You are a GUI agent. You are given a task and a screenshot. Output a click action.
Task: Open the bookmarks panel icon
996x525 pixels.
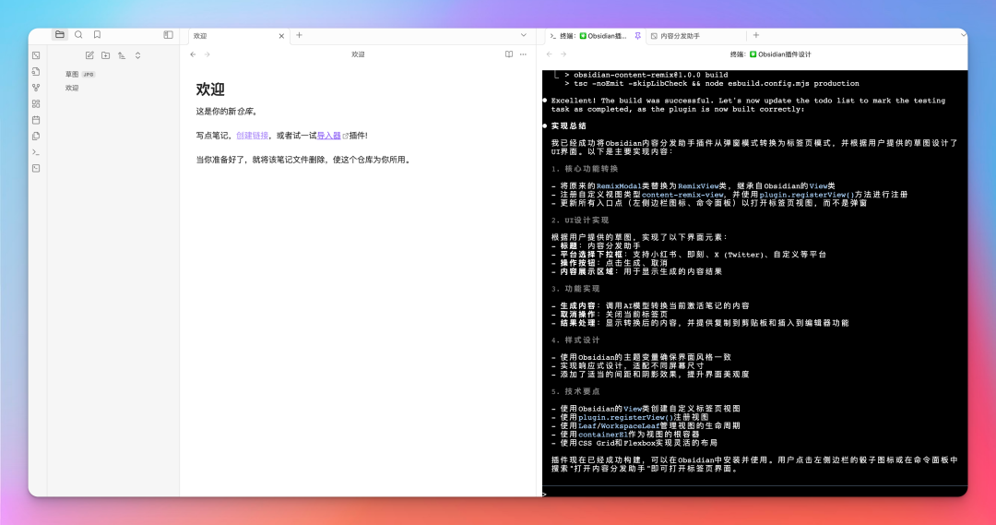[97, 35]
